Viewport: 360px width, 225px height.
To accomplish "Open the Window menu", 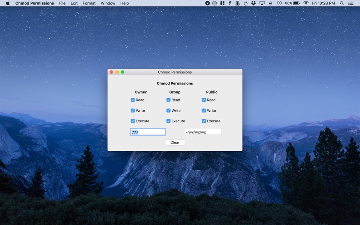I will (x=108, y=3).
